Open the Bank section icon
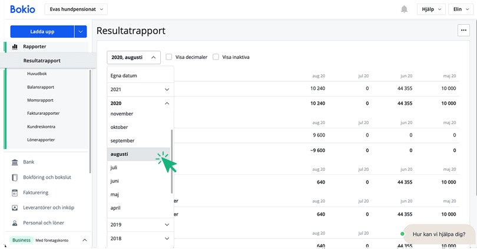 tap(15, 162)
